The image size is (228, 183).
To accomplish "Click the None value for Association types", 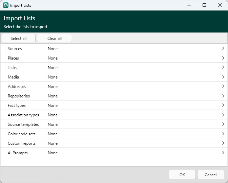I will [53, 115].
